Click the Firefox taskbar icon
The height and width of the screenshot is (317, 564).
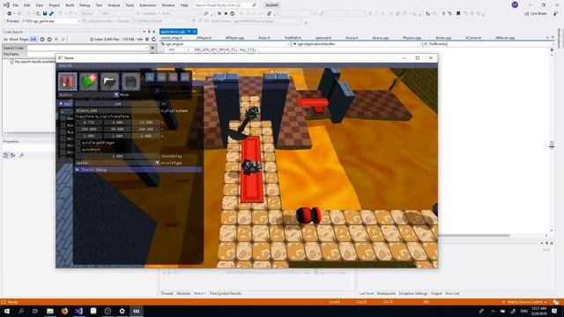pos(64,311)
